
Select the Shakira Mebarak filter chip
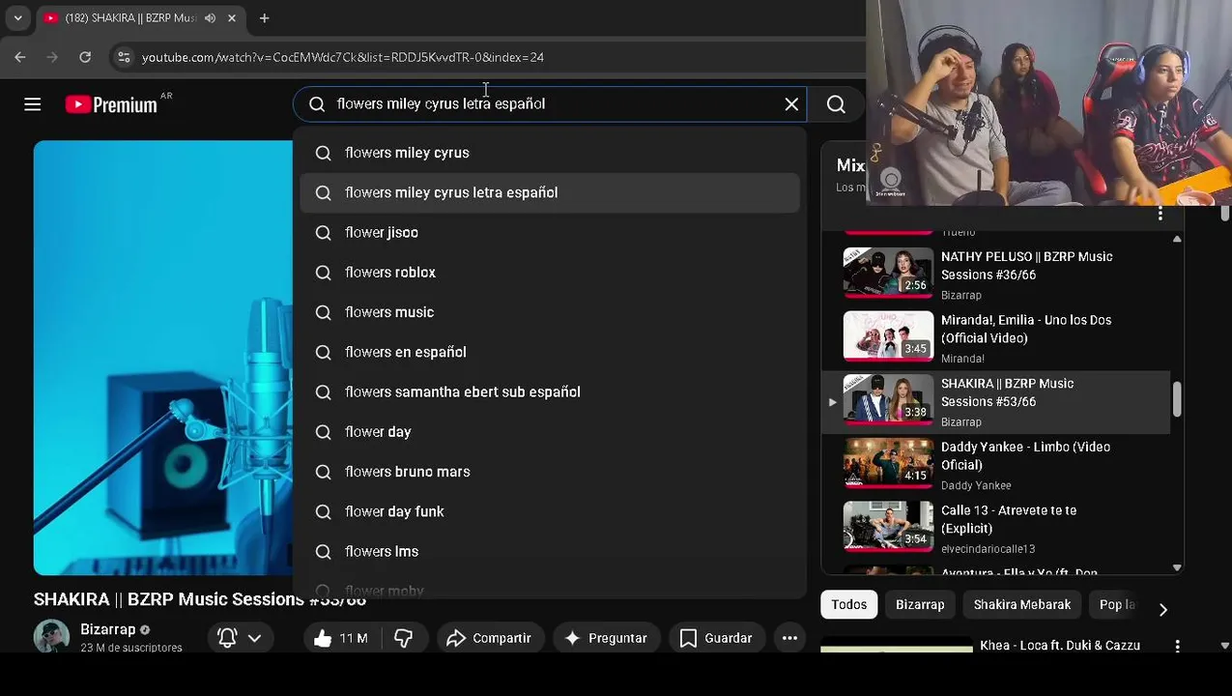[1022, 604]
